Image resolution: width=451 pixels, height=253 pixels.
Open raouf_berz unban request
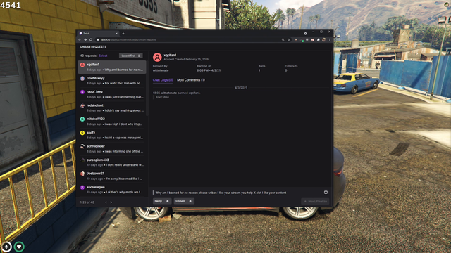(112, 94)
